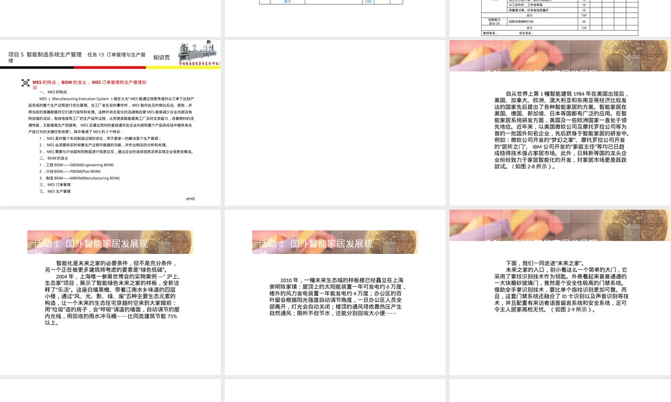Image resolution: width=671 pixels, height=402 pixels.
Task: Click the line '1．MES 是对整个车间制造过程的优化'
Action: click(100, 139)
